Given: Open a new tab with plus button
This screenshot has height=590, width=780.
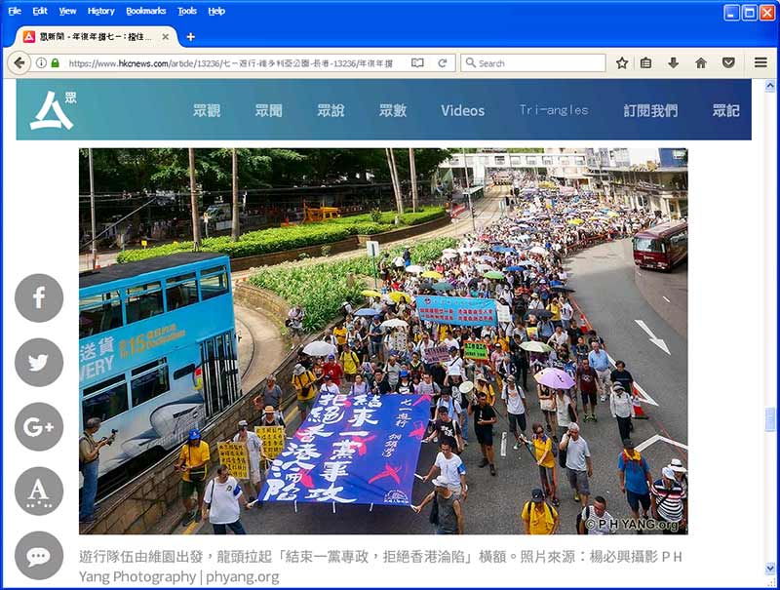Looking at the screenshot, I should 190,37.
